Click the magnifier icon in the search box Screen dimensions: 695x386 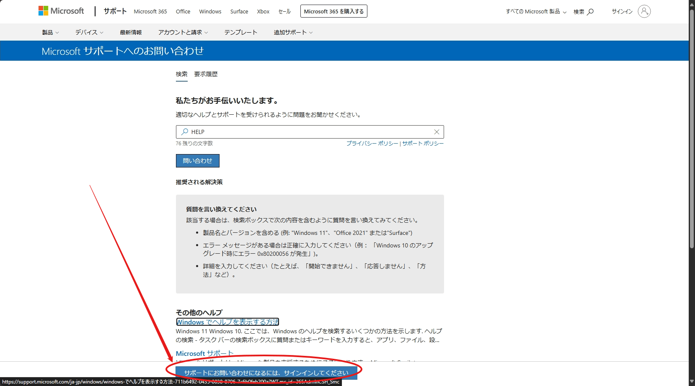point(184,132)
